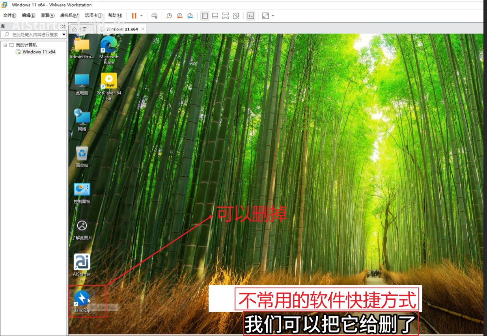Screen dimensions: 487x336
Task: Open the 虚拟机 menu
Action: pyautogui.click(x=69, y=16)
